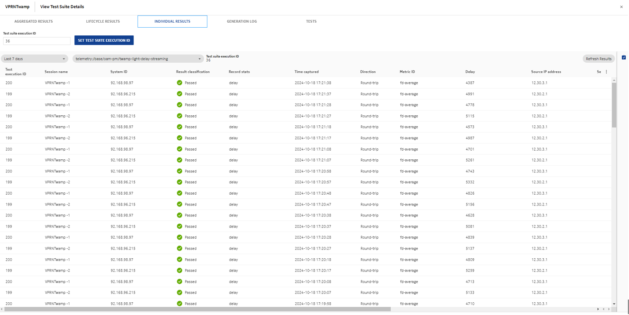
Task: Open the telemetry twamp-light-delay-streaming type dropdown
Action: [138, 59]
